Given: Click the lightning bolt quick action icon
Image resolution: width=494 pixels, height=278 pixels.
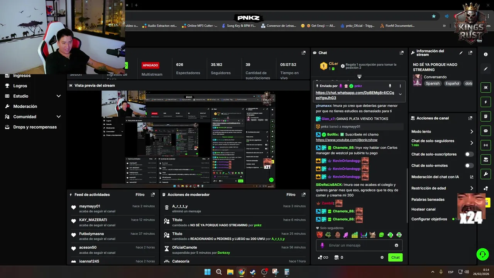Looking at the screenshot, I should click(486, 102).
